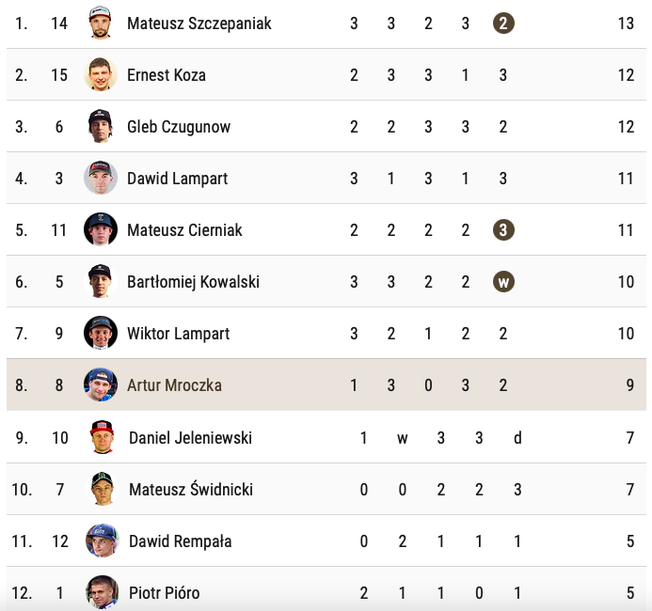
Task: Click Ernest Koza's total score 12
Action: click(x=626, y=75)
